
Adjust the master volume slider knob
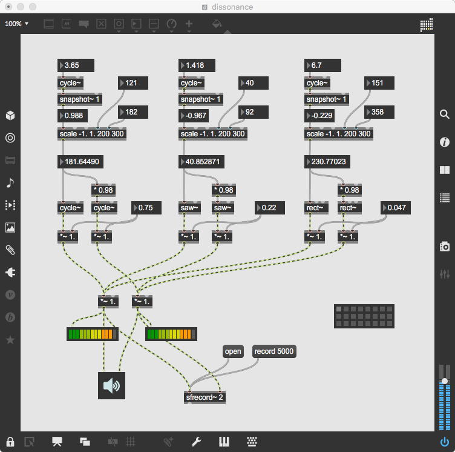445,381
